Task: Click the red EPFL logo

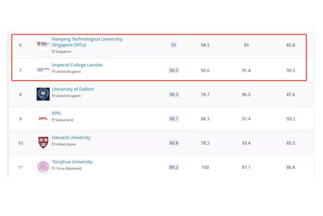Action: 43,118
